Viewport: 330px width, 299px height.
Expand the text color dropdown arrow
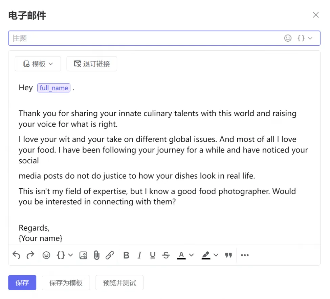coord(191,255)
